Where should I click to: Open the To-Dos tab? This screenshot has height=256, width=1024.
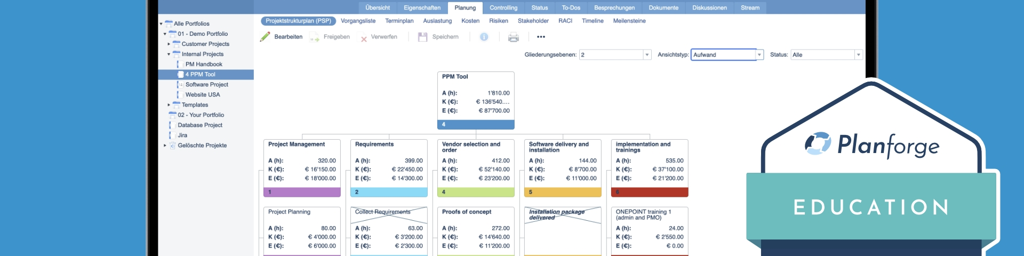tap(571, 7)
